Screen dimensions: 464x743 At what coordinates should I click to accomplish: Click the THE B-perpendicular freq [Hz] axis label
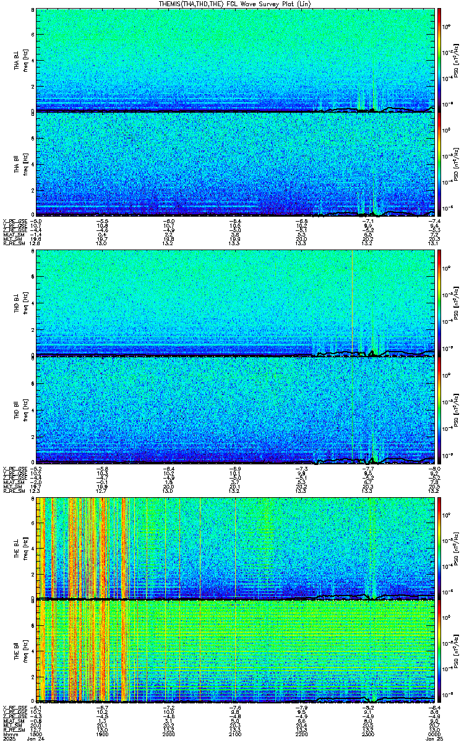pyautogui.click(x=25, y=549)
